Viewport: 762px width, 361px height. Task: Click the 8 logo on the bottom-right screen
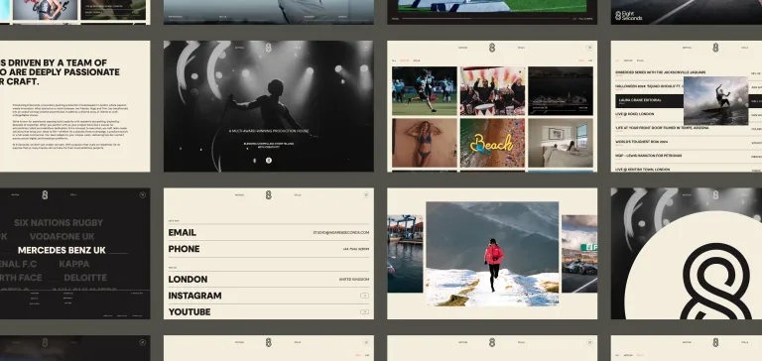(x=715, y=342)
